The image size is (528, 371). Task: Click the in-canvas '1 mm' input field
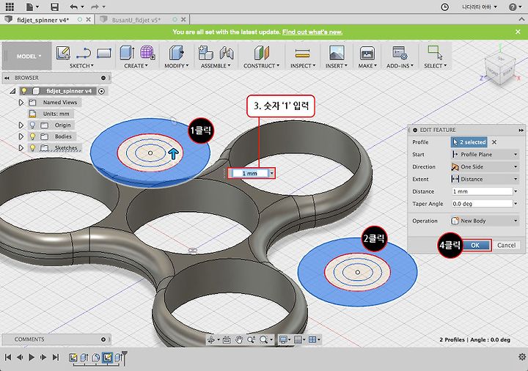(x=249, y=173)
